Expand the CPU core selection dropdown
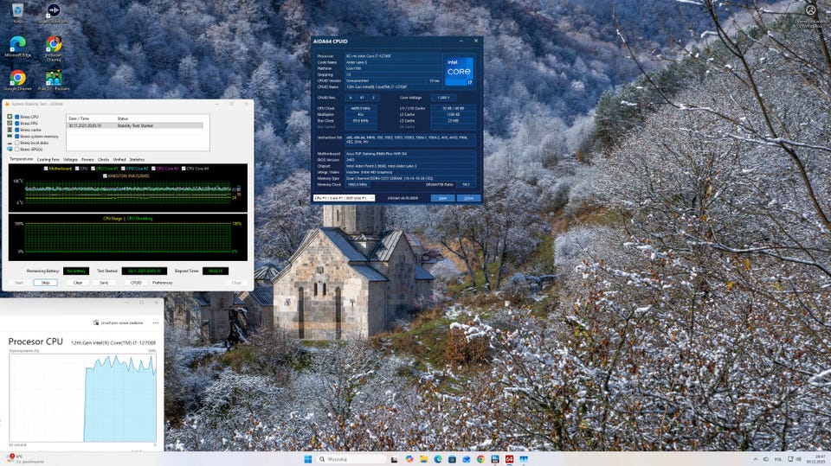The width and height of the screenshot is (831, 466). pyautogui.click(x=344, y=198)
